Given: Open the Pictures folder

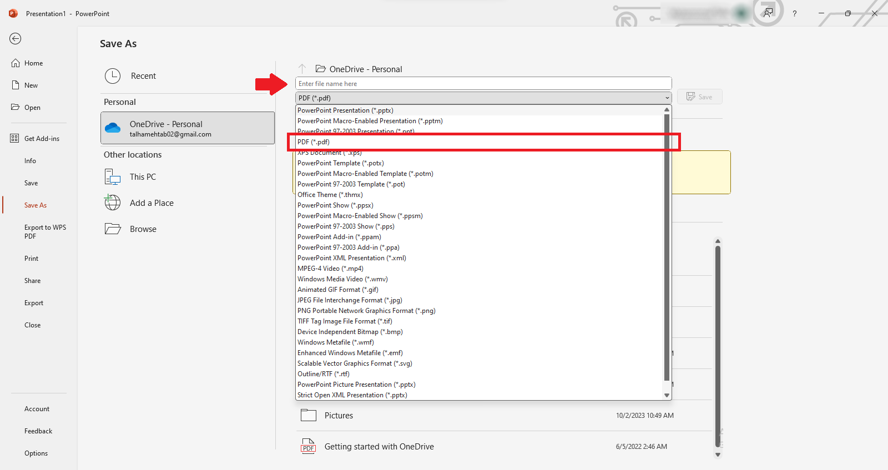Looking at the screenshot, I should tap(503, 415).
